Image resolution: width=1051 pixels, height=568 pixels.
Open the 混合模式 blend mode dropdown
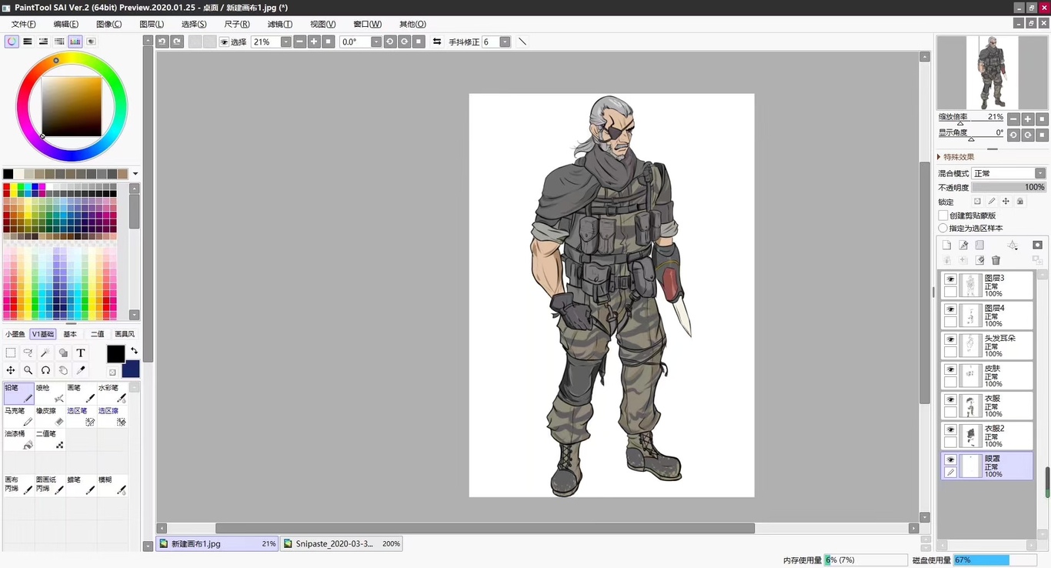point(1039,173)
